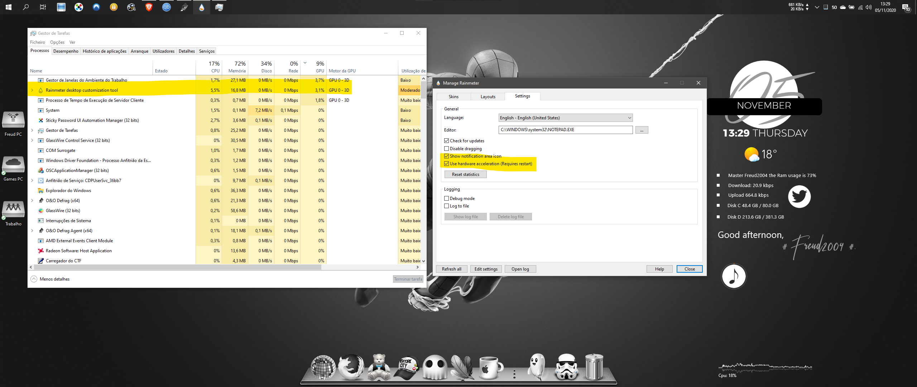Click the Refresh all button

pos(451,269)
